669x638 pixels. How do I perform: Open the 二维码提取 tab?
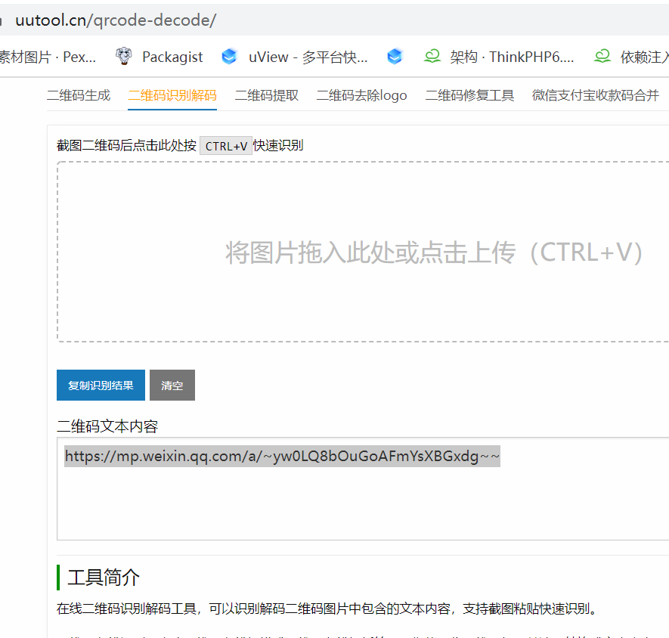[266, 96]
